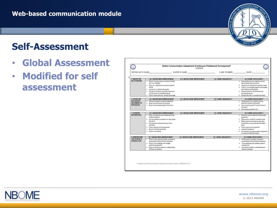Check '1 Needs Much Improvement' in the Understand Patient's Perspective row
The width and height of the screenshot is (277, 208).
point(150,137)
